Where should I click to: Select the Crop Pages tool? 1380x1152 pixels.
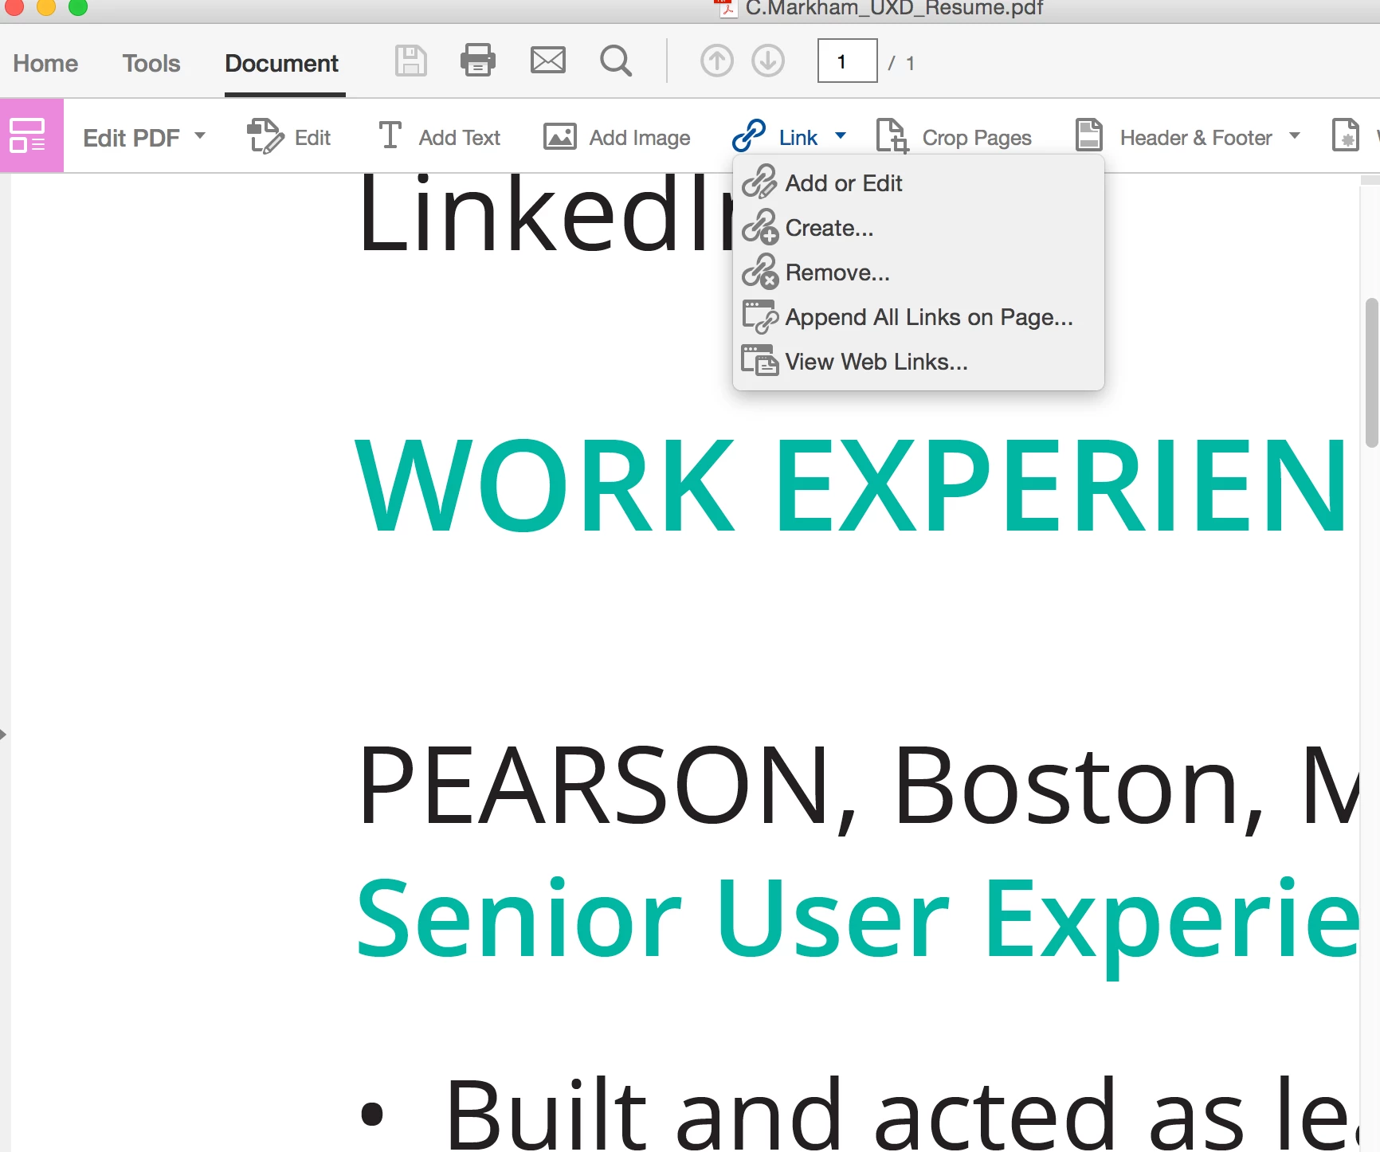pos(954,137)
